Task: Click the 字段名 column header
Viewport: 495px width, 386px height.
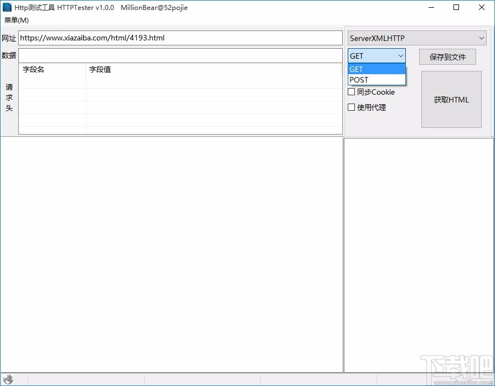Action: click(51, 69)
